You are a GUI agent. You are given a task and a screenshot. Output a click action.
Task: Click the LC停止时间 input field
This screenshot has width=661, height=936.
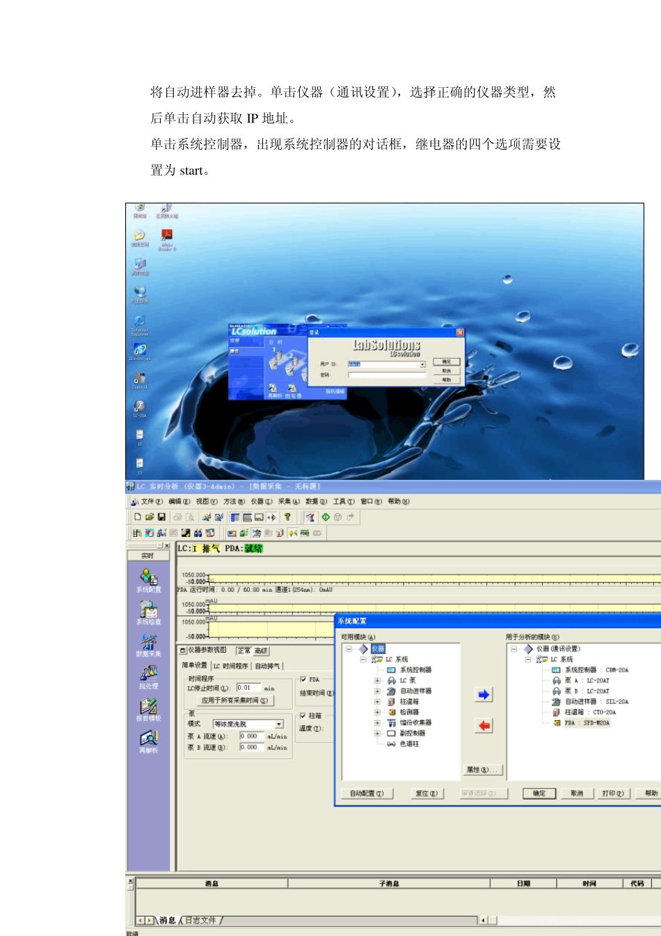click(x=248, y=688)
